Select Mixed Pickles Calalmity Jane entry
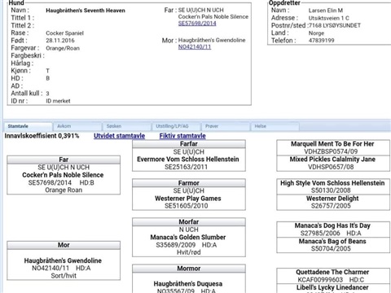This screenshot has height=293, width=391. tap(332, 160)
